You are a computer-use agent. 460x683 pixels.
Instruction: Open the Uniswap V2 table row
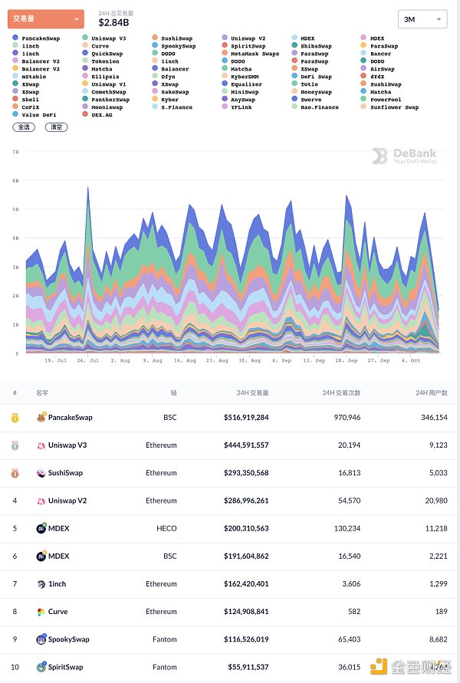230,501
